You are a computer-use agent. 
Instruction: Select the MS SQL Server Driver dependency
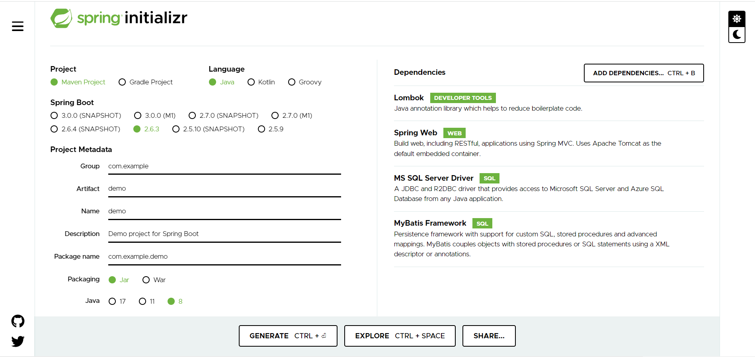[549, 189]
